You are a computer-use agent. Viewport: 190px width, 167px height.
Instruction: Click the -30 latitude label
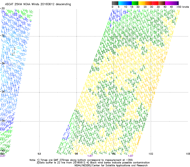click(2, 8)
